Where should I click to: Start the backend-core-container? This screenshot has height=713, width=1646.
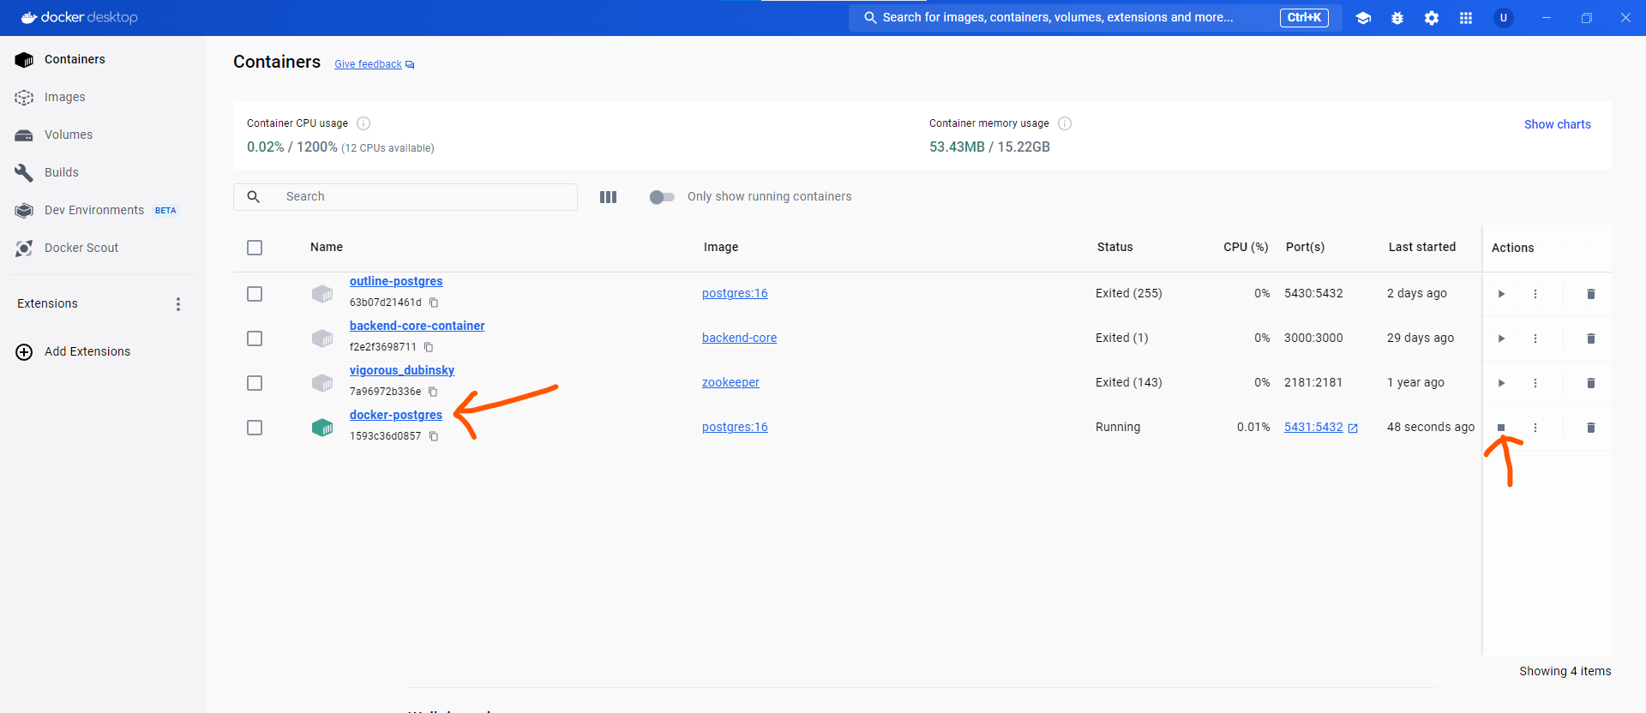click(1501, 339)
